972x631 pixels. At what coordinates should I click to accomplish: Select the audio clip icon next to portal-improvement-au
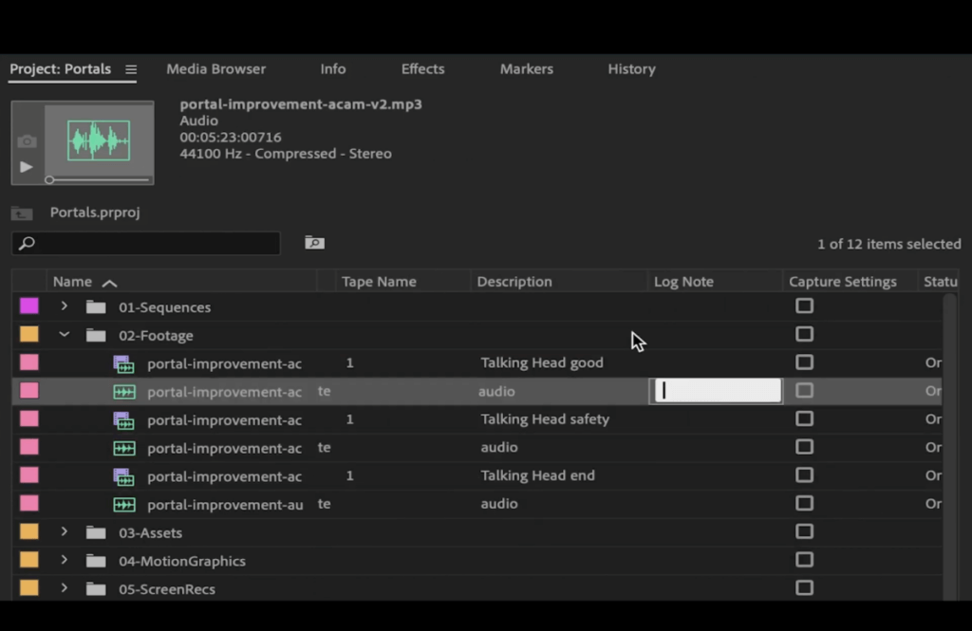click(124, 504)
